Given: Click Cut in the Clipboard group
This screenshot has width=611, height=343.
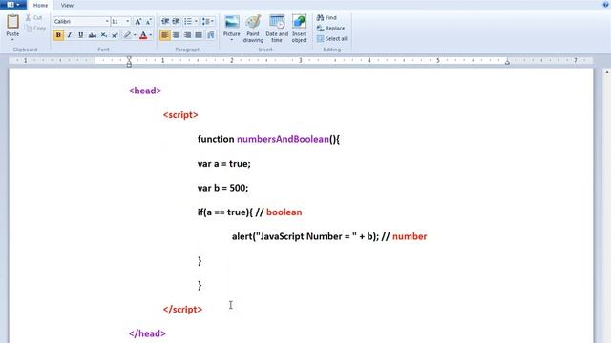Looking at the screenshot, I should (x=33, y=17).
